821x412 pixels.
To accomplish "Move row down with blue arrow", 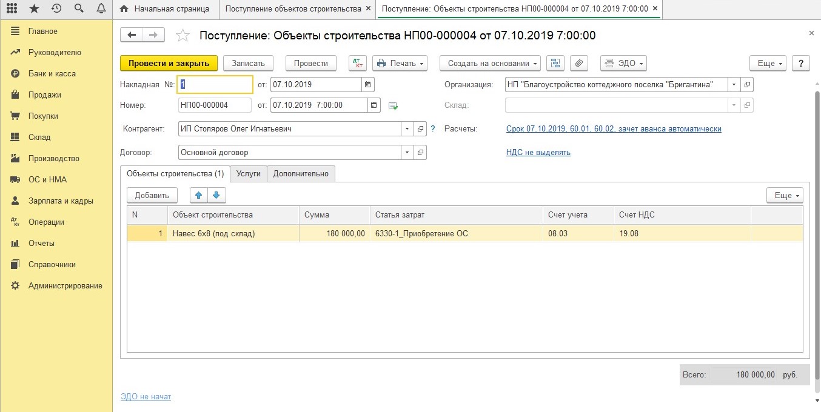I will click(x=217, y=195).
